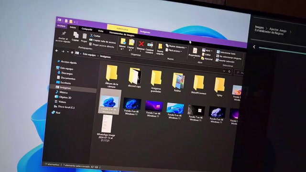Viewport: 306px width, 172px height.
Task: Click Pegar acceso directo
Action: (x=102, y=45)
